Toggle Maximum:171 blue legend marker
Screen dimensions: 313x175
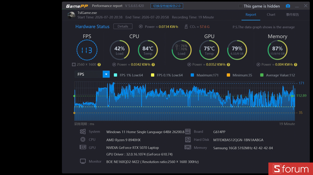[x=192, y=75]
